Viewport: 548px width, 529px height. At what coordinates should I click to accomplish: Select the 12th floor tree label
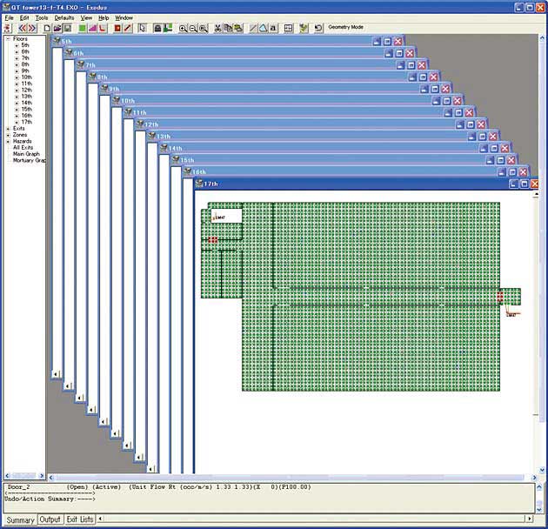coord(27,90)
